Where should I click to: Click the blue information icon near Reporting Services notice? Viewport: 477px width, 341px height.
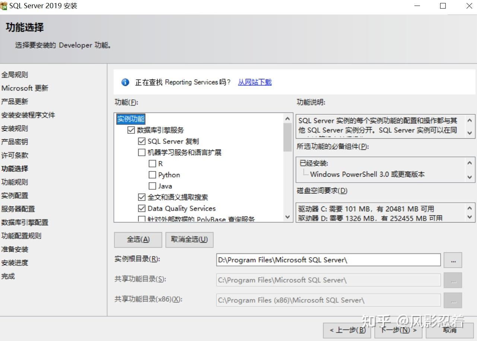click(125, 82)
